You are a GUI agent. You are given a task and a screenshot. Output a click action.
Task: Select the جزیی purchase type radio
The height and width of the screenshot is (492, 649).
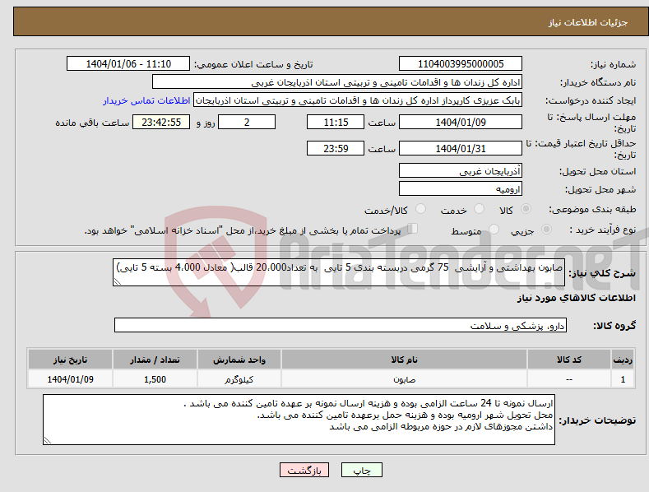tap(546, 229)
